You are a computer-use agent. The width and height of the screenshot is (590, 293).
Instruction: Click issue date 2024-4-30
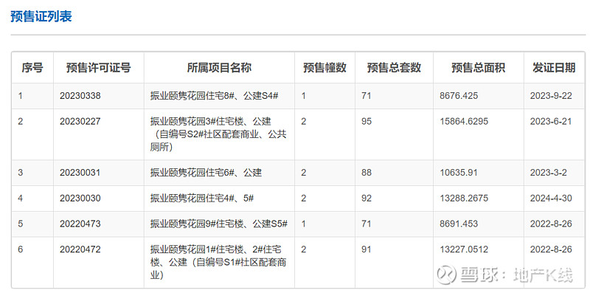[x=551, y=199]
